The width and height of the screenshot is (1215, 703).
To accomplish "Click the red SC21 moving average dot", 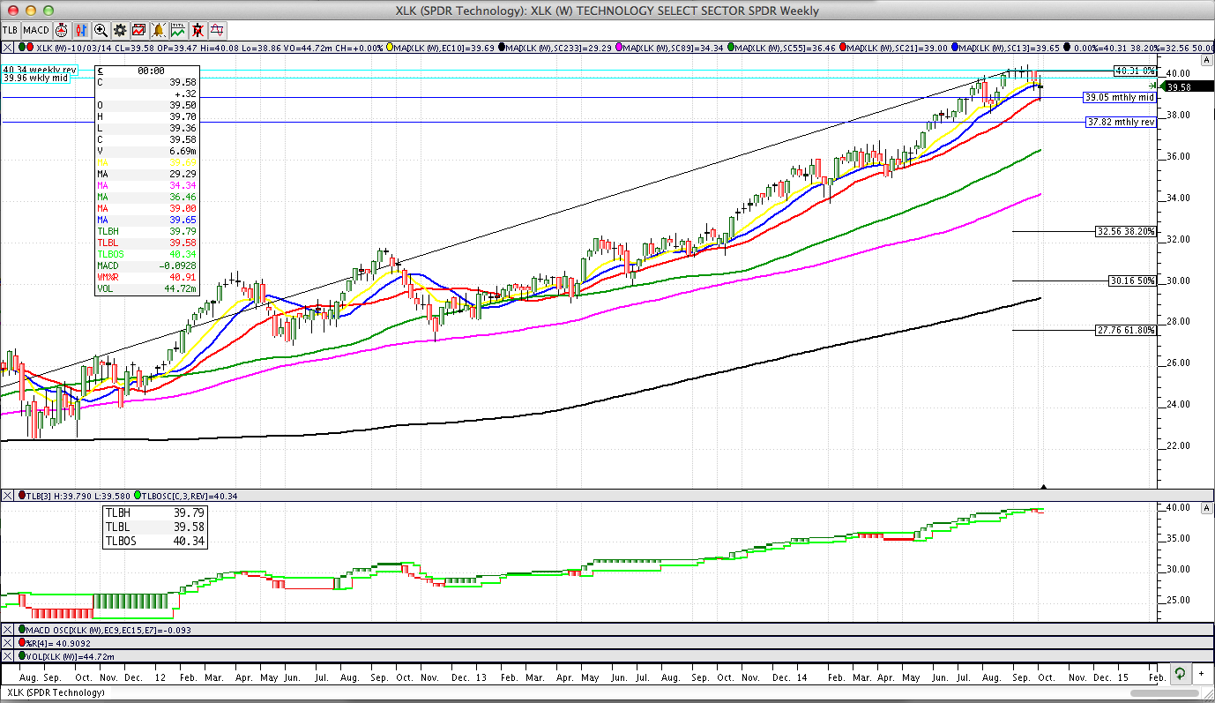I will click(x=845, y=48).
